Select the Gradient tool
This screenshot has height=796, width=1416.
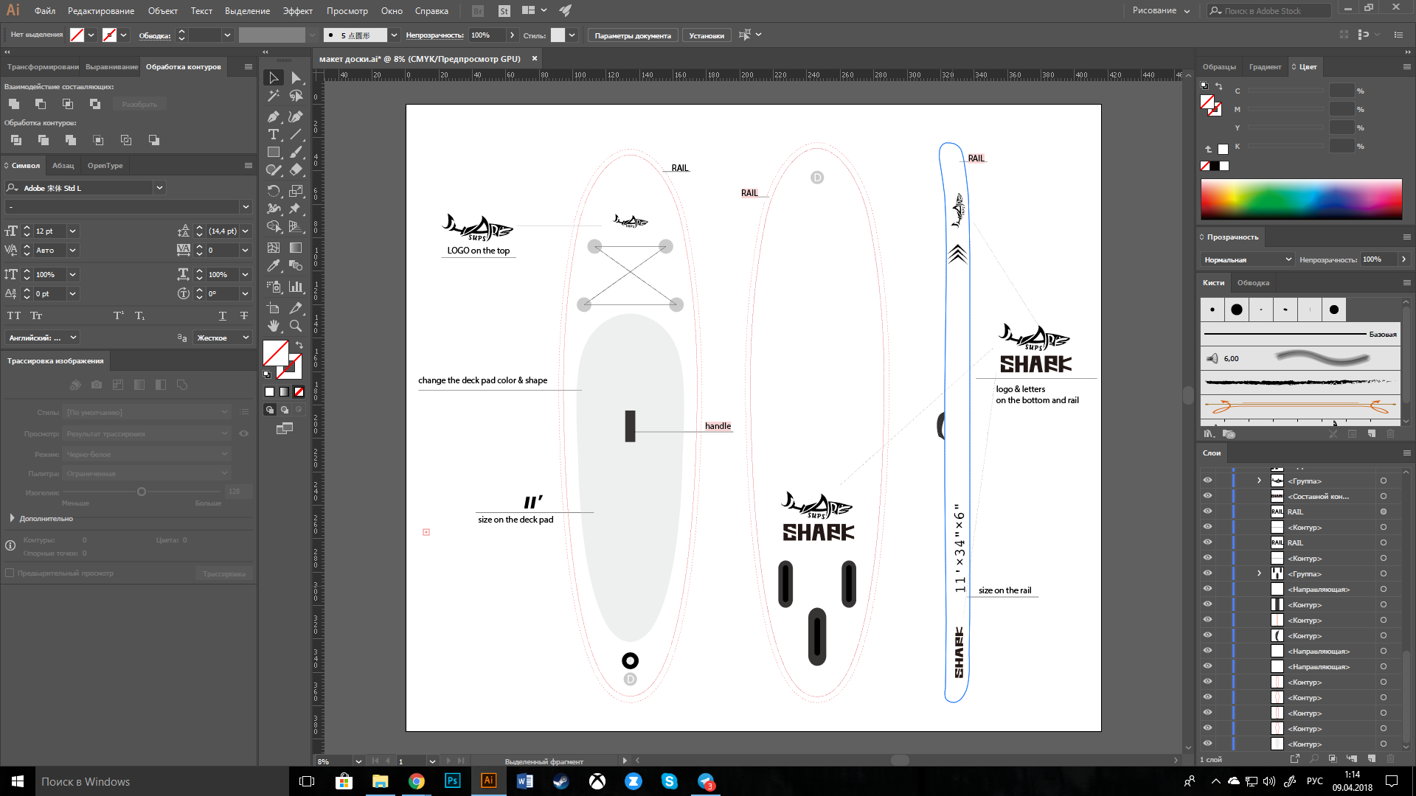click(x=296, y=248)
